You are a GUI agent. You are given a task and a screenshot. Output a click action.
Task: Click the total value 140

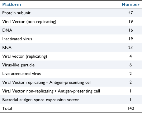point(131,108)
